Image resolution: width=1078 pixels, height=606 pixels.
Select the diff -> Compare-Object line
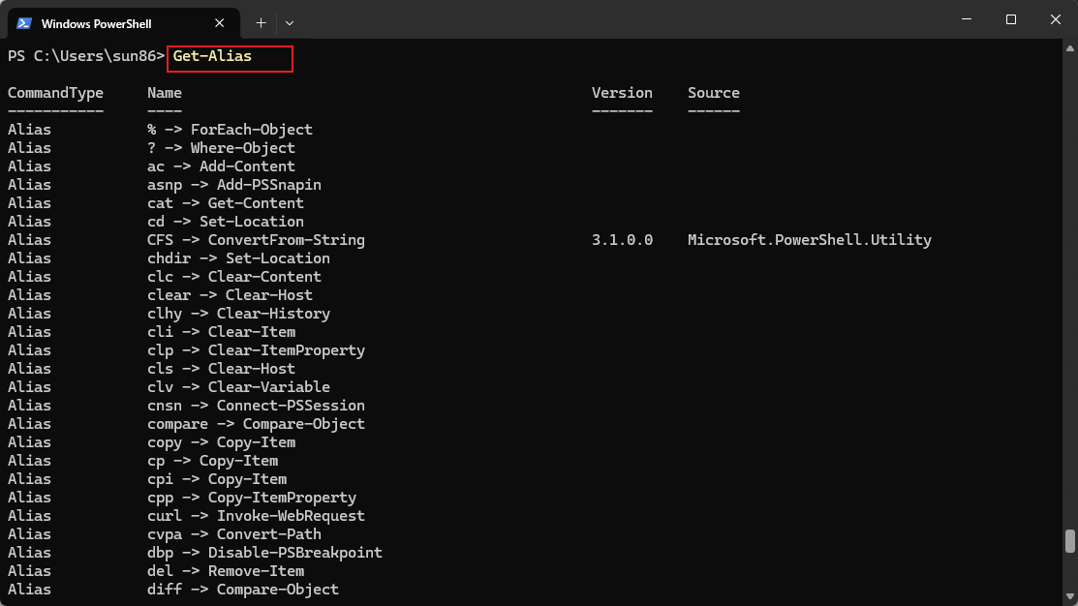242,589
